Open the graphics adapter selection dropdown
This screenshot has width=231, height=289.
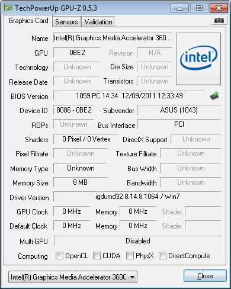click(73, 277)
